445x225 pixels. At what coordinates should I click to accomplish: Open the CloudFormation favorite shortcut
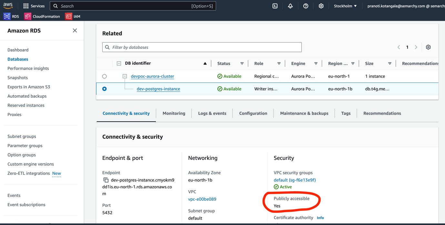(x=42, y=16)
